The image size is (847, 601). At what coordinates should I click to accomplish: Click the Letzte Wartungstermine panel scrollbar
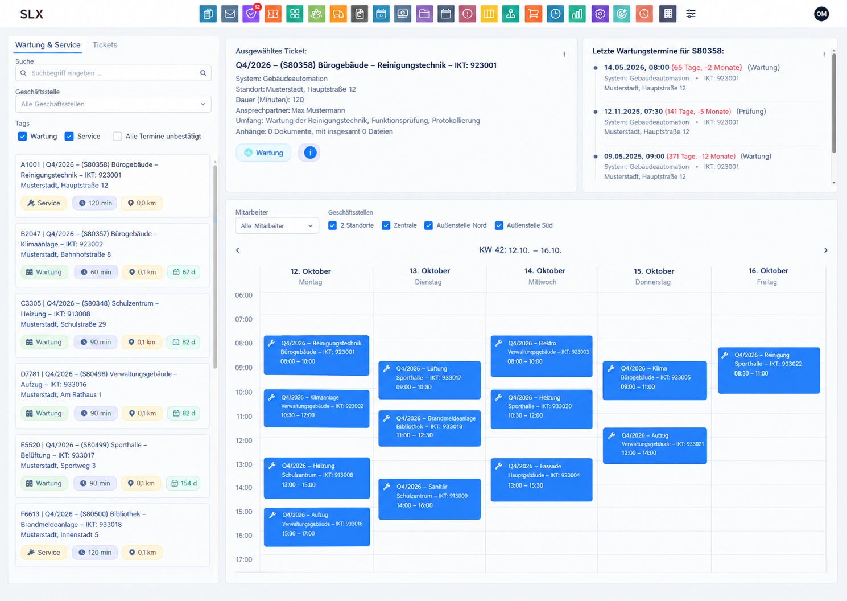(x=834, y=102)
